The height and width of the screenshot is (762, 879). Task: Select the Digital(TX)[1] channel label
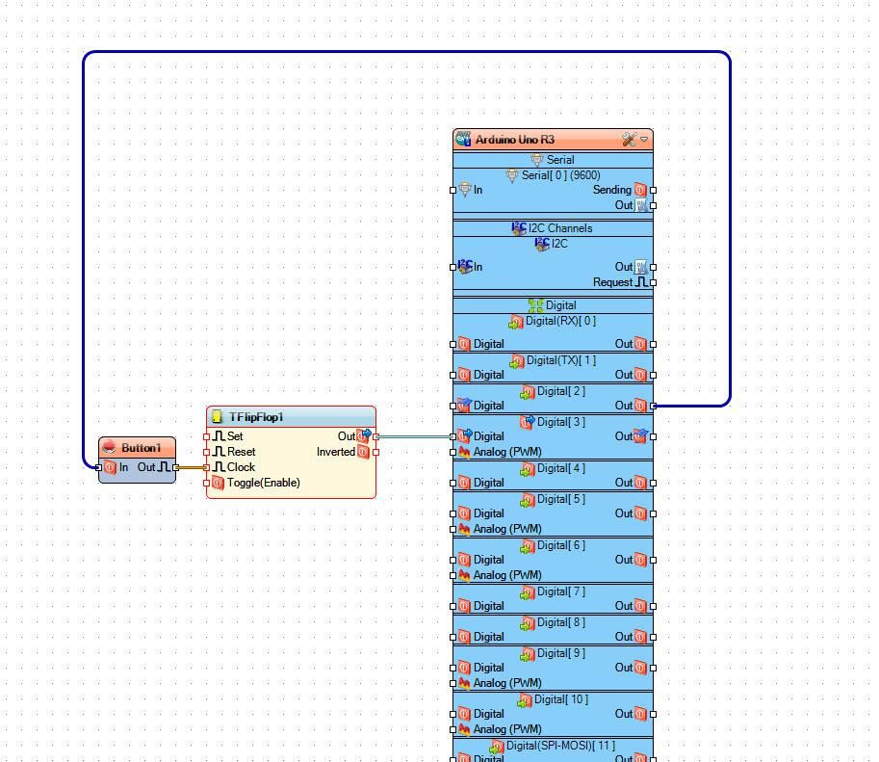tap(561, 360)
